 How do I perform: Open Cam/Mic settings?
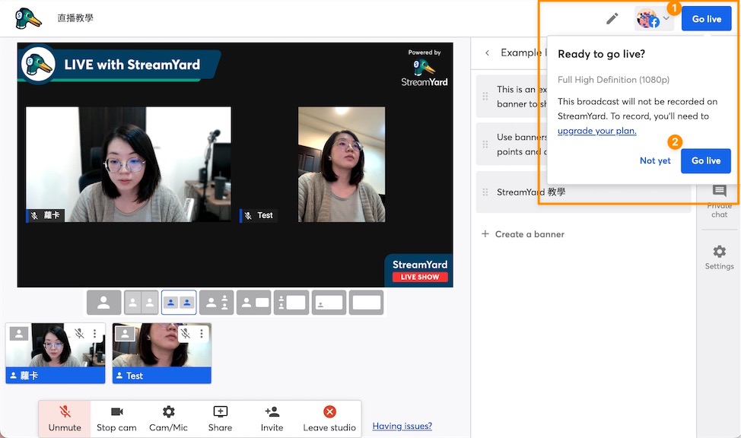click(168, 418)
